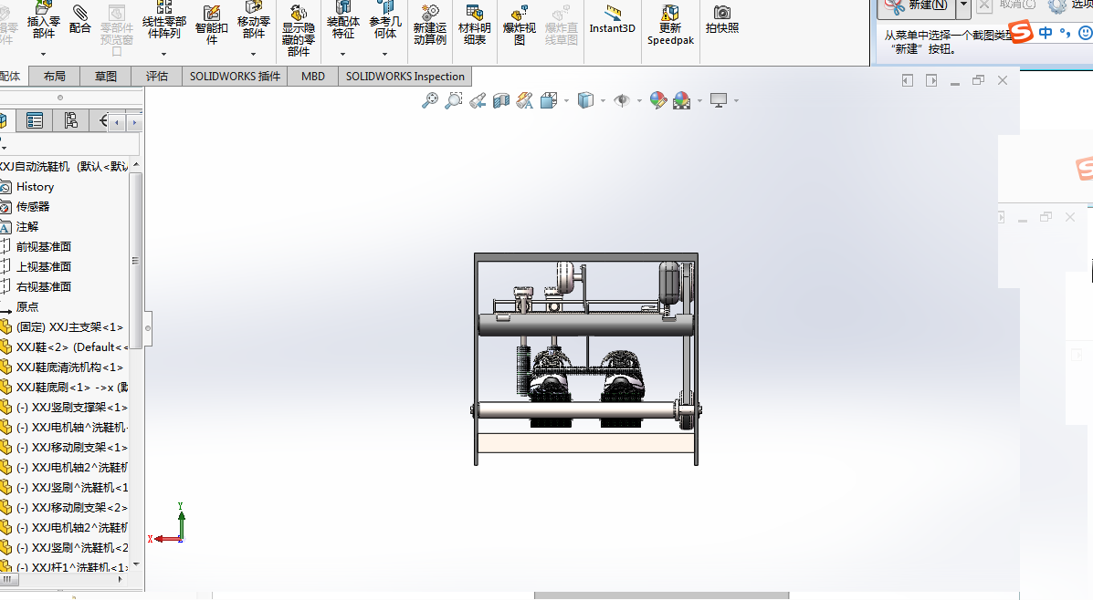
Task: Open View Settings dropdown arrow
Action: tap(736, 101)
